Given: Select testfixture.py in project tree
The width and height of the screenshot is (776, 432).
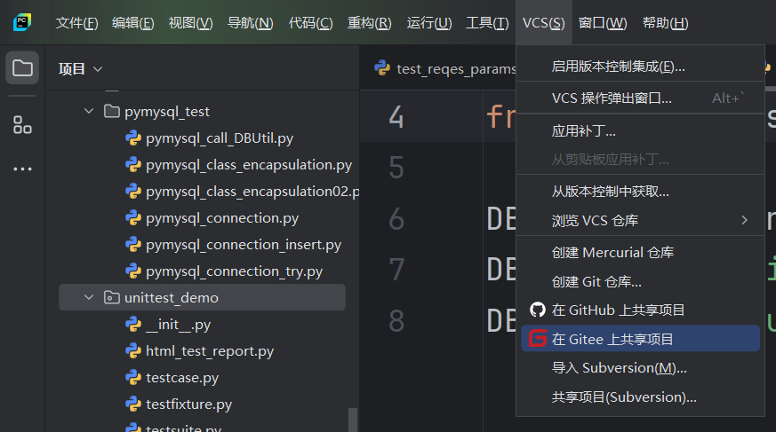Looking at the screenshot, I should coord(189,405).
